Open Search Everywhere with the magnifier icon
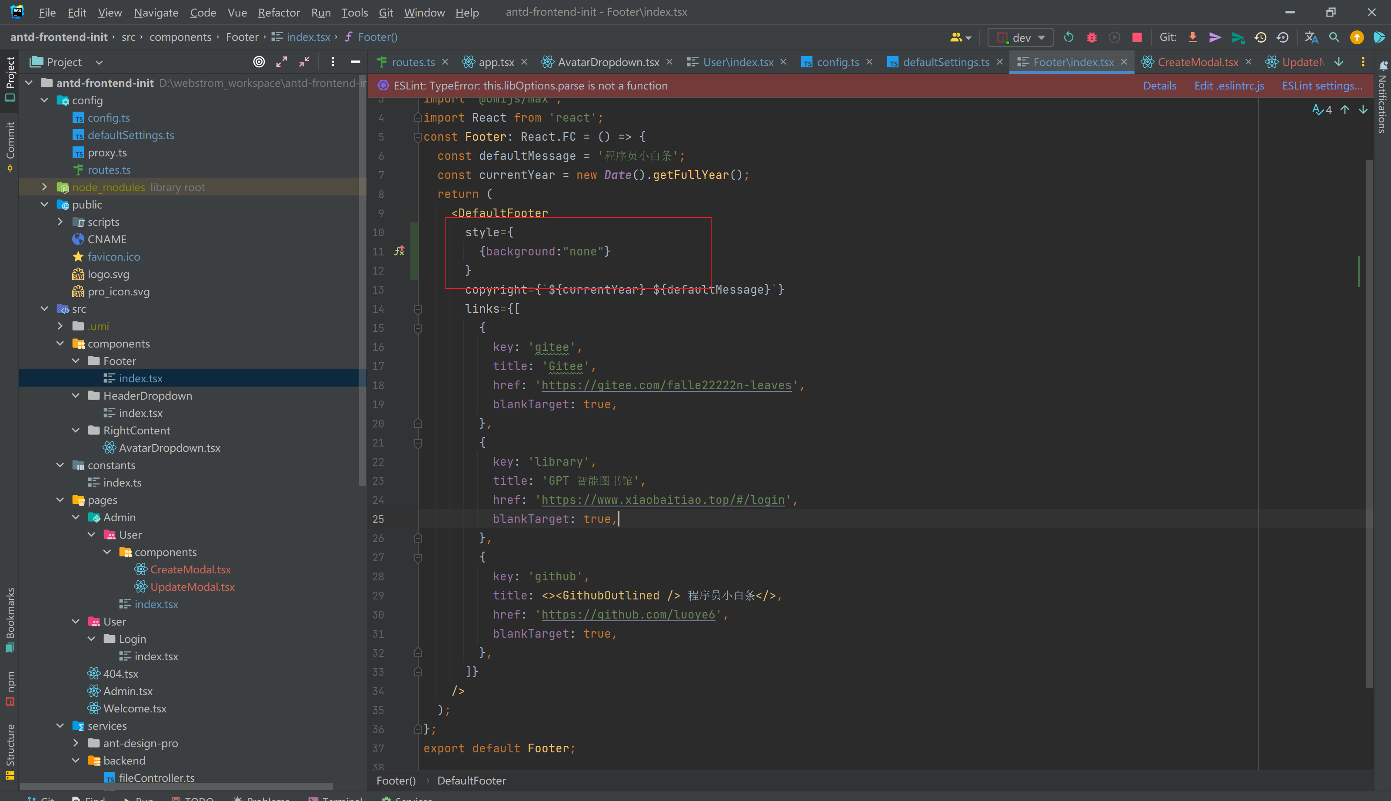The image size is (1391, 801). pos(1334,37)
